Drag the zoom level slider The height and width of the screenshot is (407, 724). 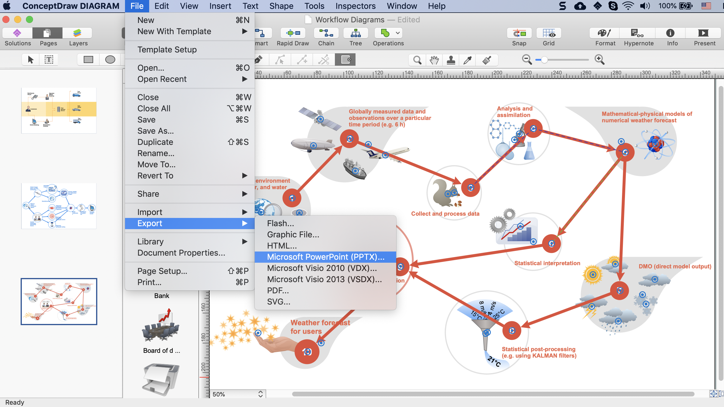coord(544,60)
